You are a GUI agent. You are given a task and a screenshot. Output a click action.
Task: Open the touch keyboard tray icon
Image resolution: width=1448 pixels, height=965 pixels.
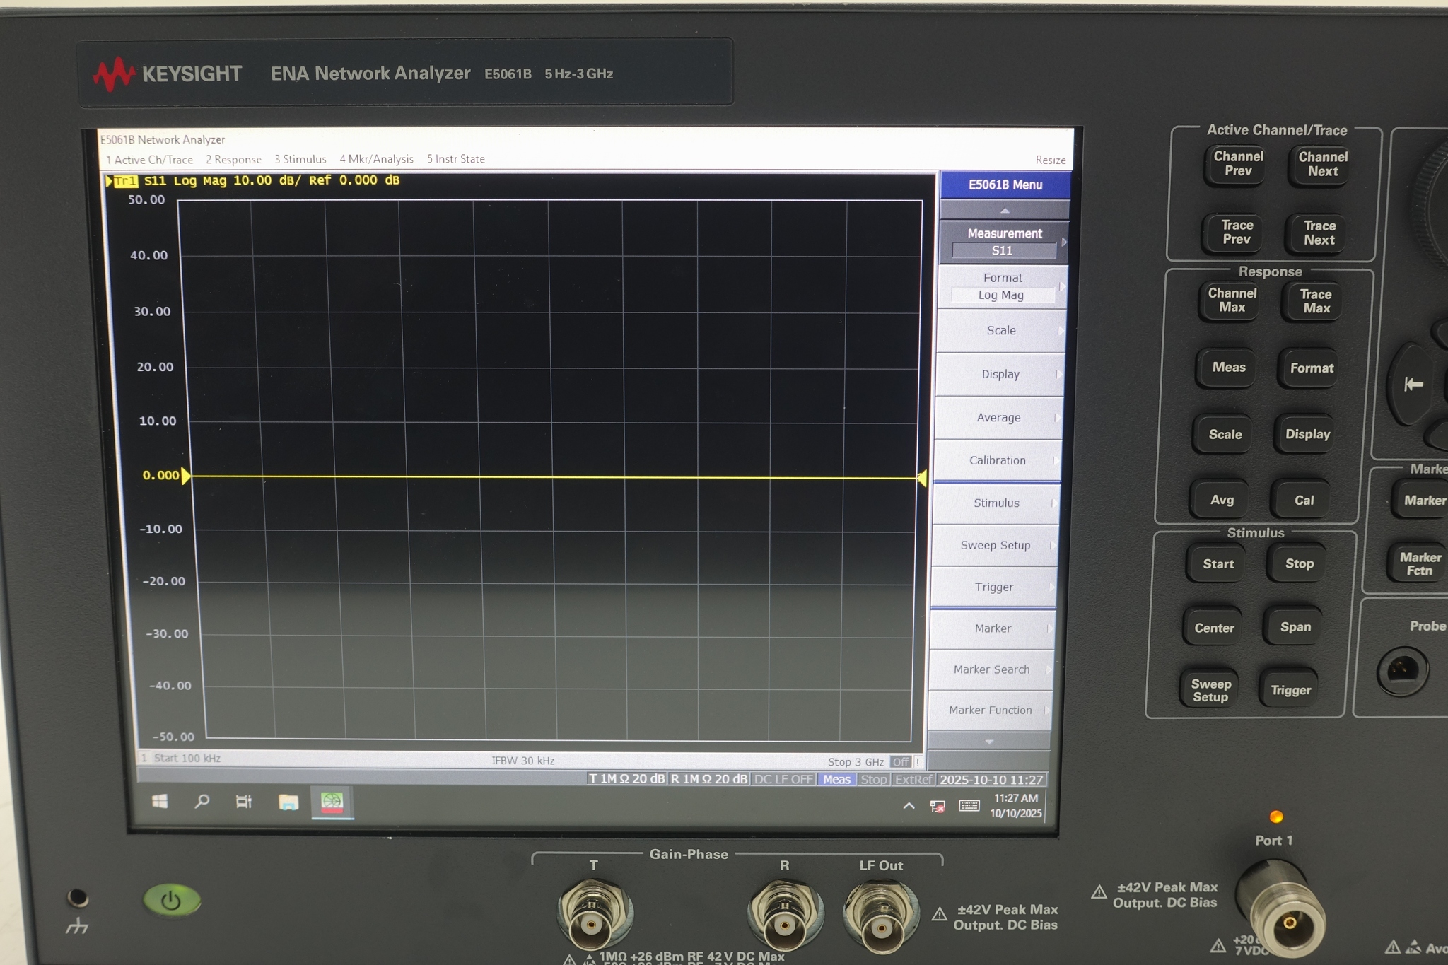click(x=968, y=806)
